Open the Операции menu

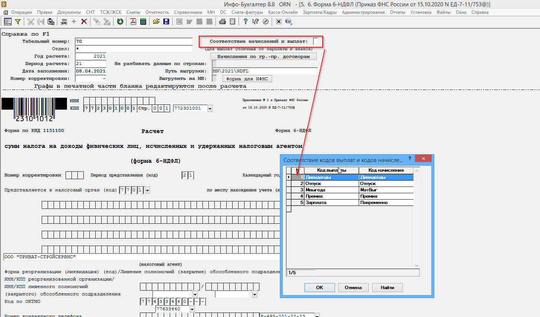click(x=22, y=12)
